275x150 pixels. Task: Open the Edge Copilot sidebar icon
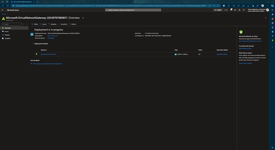point(272,6)
